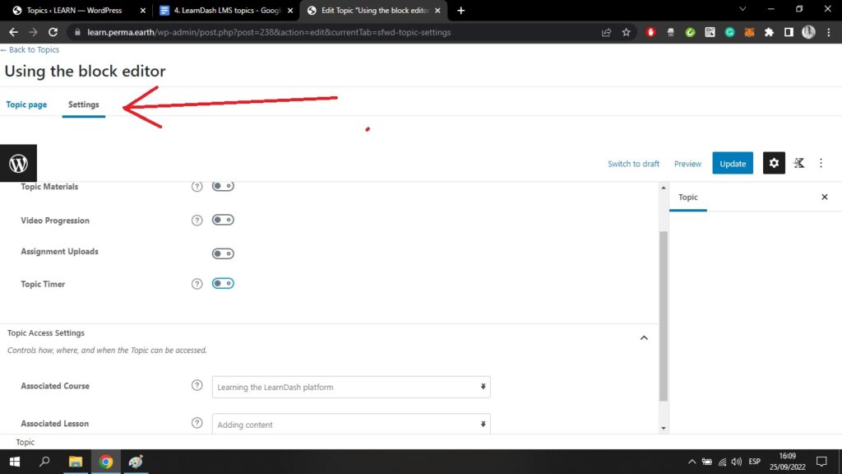Image resolution: width=842 pixels, height=474 pixels.
Task: Click the Back to Topics link
Action: coord(31,50)
